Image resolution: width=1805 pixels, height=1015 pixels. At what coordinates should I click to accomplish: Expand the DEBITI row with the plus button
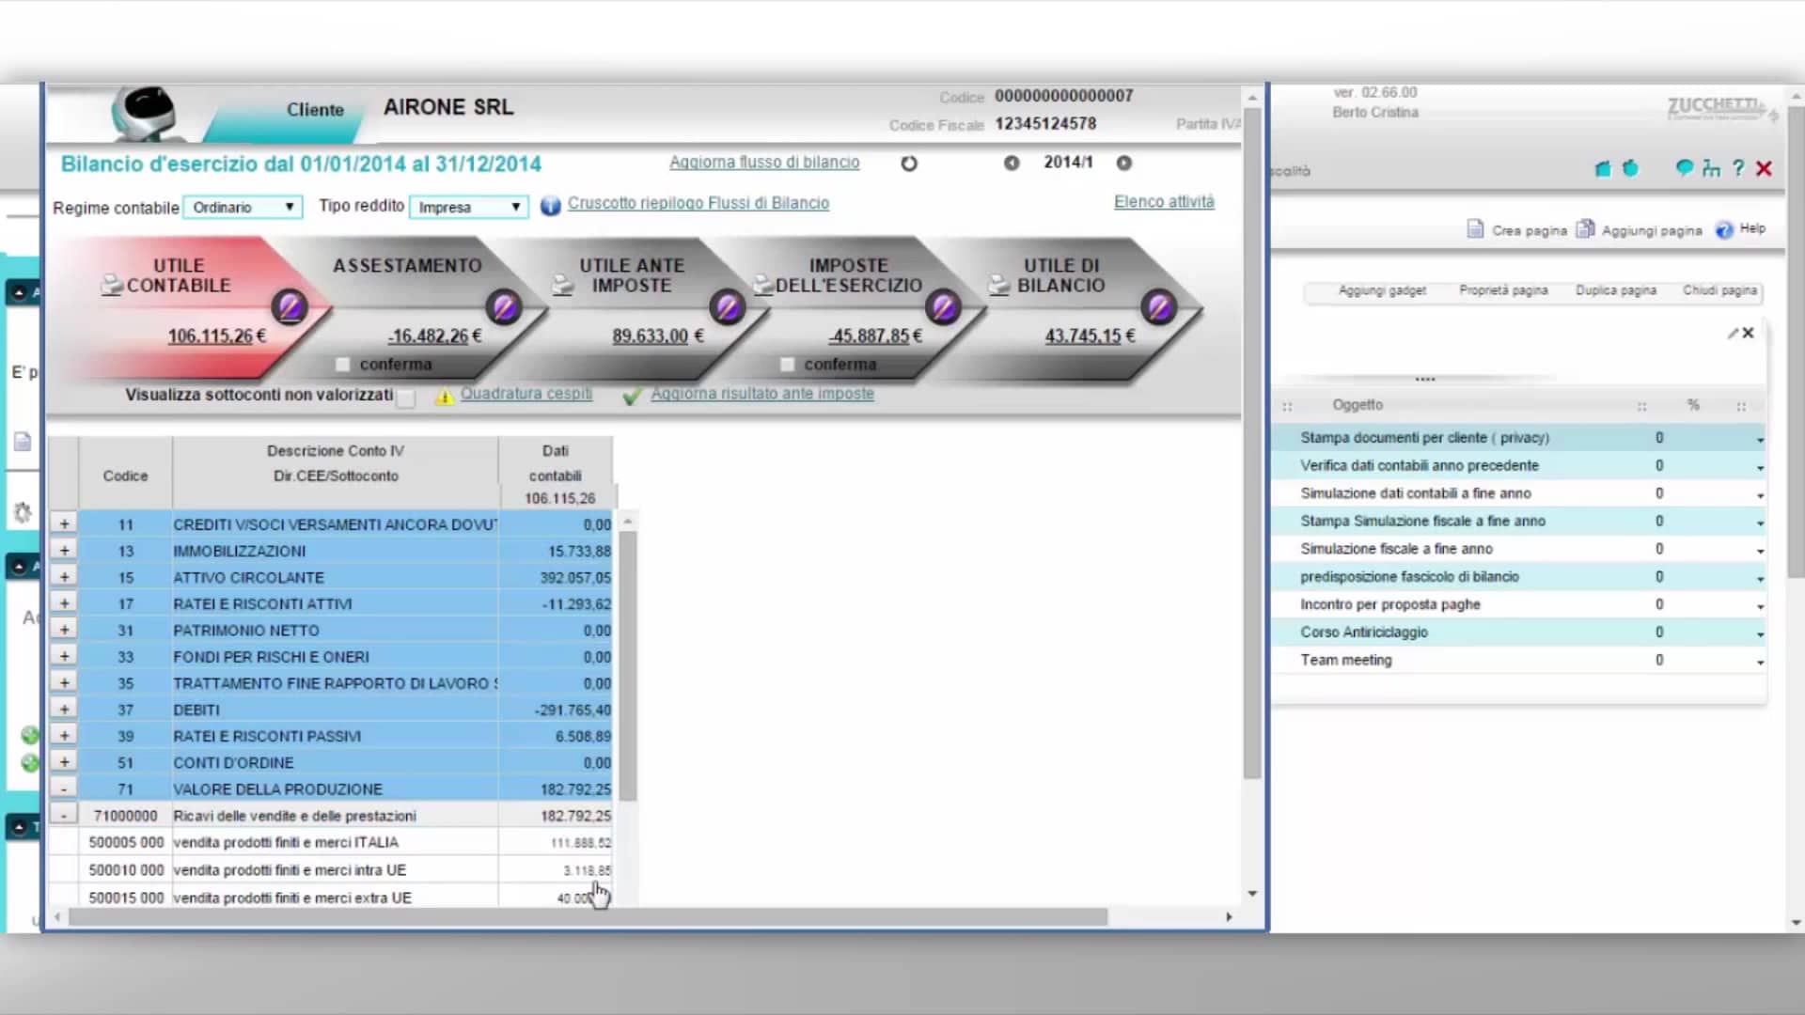(x=63, y=710)
